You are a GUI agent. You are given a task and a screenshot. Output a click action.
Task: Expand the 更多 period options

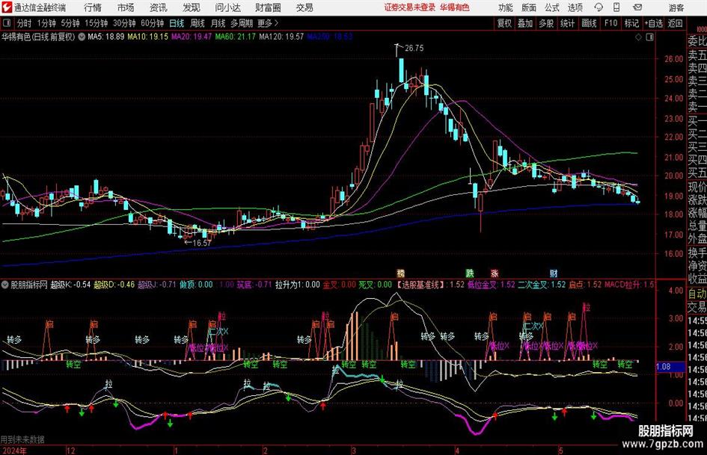[268, 23]
